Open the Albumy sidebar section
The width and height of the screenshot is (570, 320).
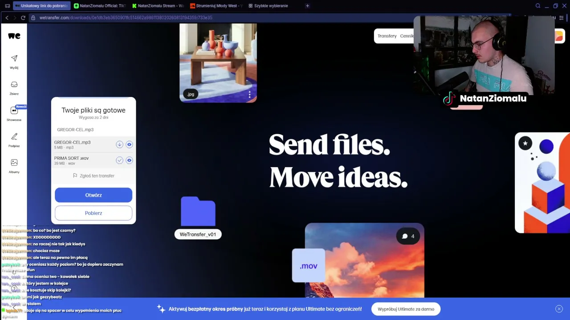click(14, 166)
